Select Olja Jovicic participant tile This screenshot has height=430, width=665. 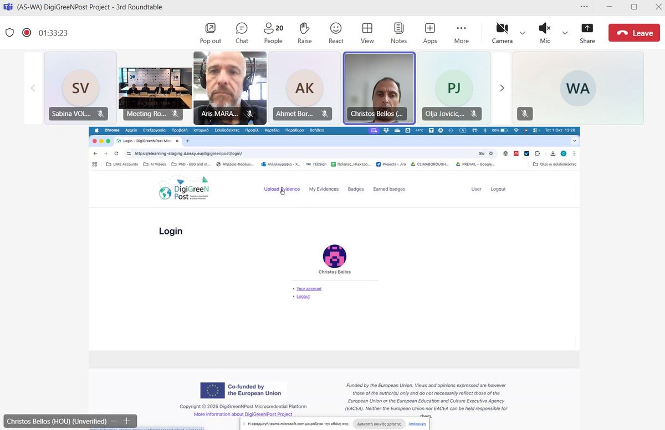coord(454,88)
